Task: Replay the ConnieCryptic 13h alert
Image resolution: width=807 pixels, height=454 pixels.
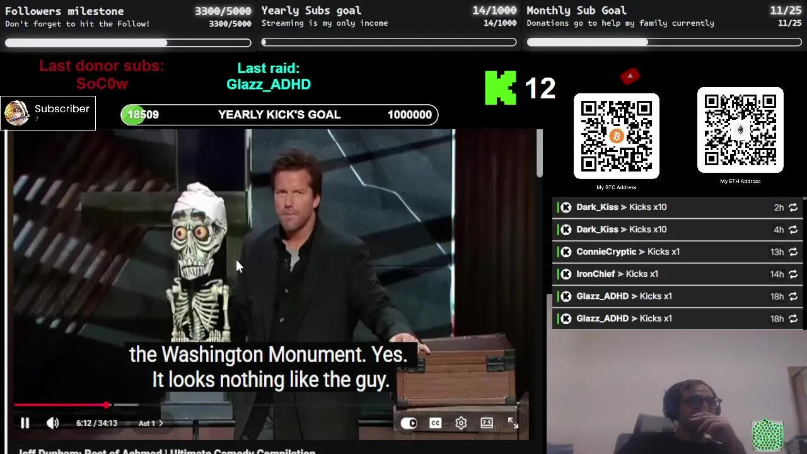Action: point(793,252)
